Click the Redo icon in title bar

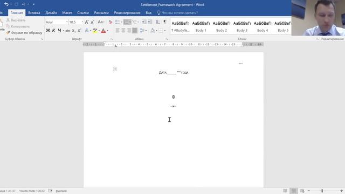(x=17, y=4)
